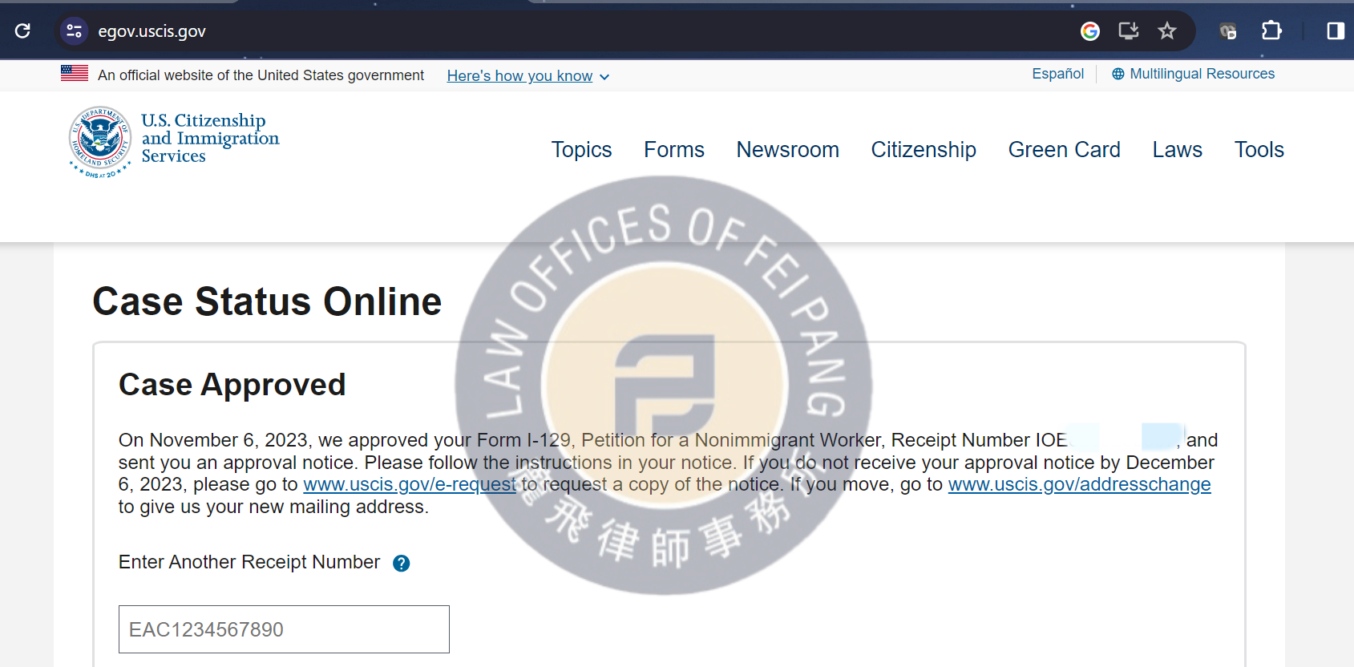The image size is (1354, 667).
Task: Toggle the browser side panel
Action: click(1335, 31)
